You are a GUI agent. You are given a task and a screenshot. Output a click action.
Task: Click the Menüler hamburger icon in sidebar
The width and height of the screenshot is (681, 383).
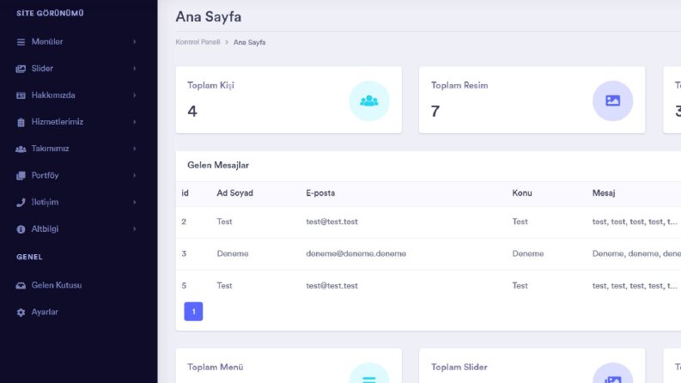21,42
